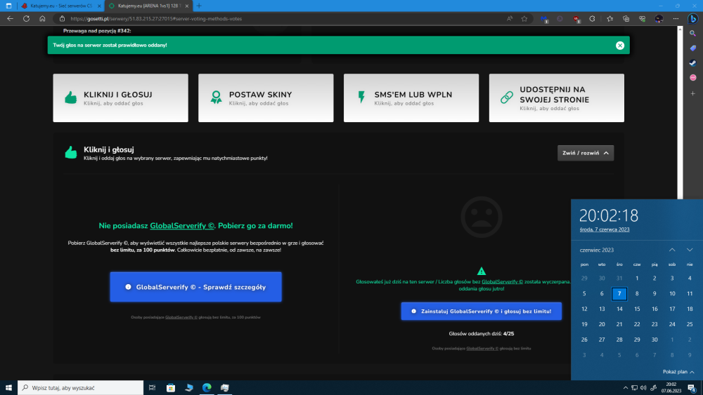Select the SMS'EM LUB WPLN voting method

point(411,98)
